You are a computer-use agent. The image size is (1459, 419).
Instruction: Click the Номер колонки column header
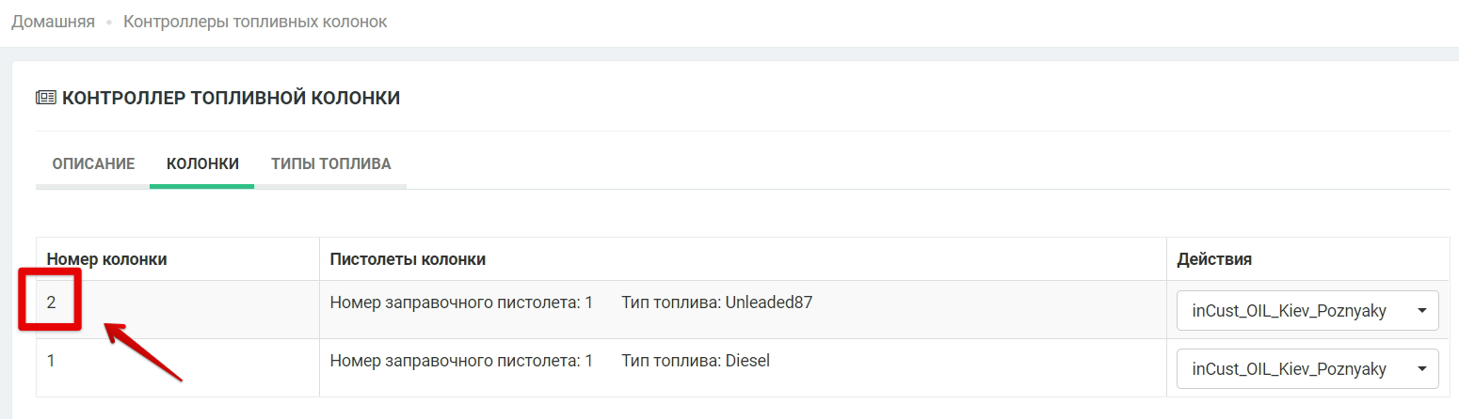coord(106,259)
